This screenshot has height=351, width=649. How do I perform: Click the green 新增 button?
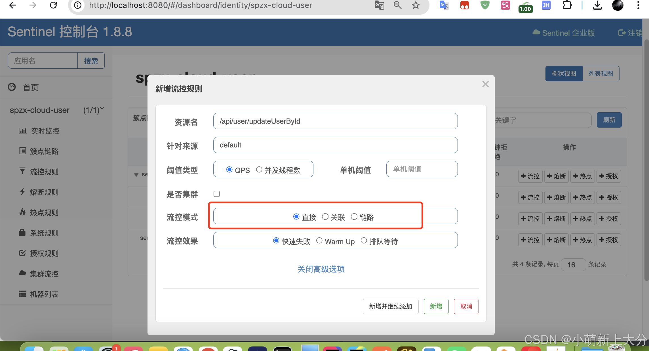[x=436, y=306]
